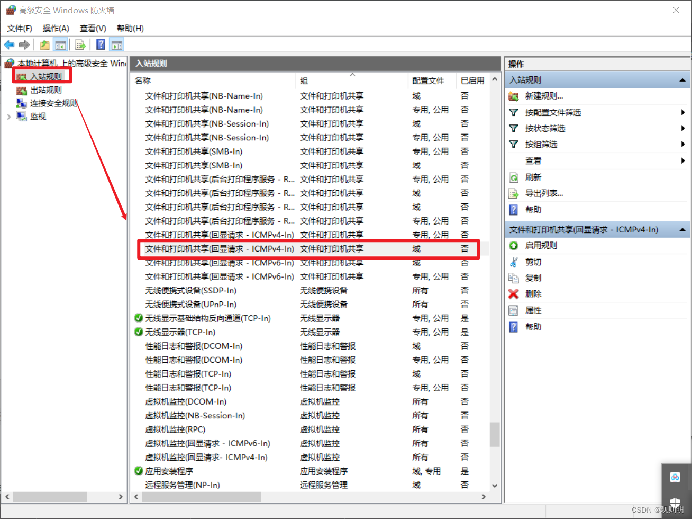Click the vertical scrollbar thumb in rule list
The height and width of the screenshot is (519, 692).
[495, 434]
